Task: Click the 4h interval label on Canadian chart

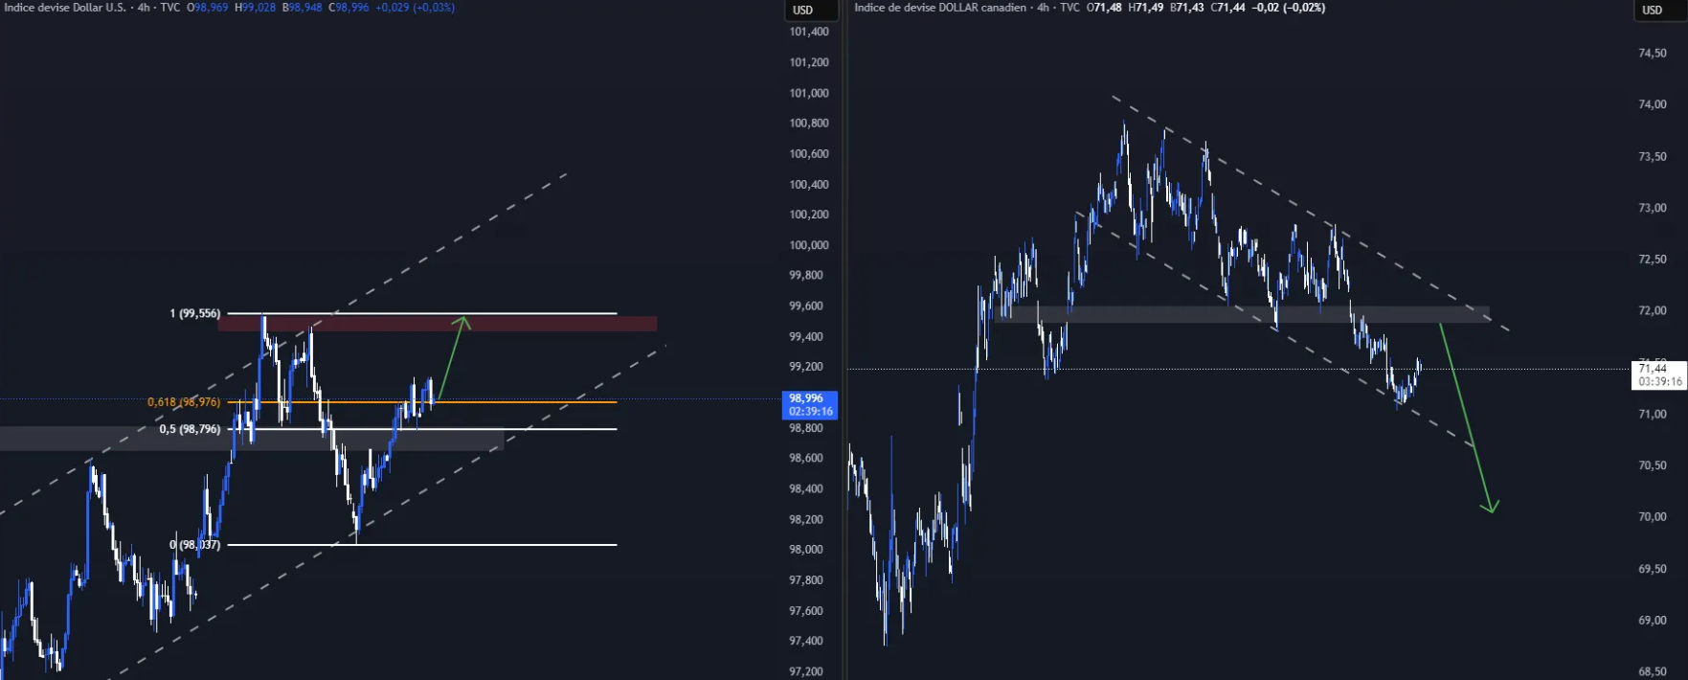Action: tap(1043, 8)
